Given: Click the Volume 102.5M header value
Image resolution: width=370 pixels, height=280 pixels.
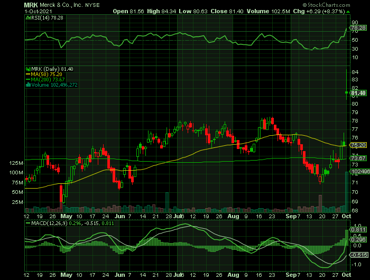Looking at the screenshot, I should pyautogui.click(x=269, y=11).
